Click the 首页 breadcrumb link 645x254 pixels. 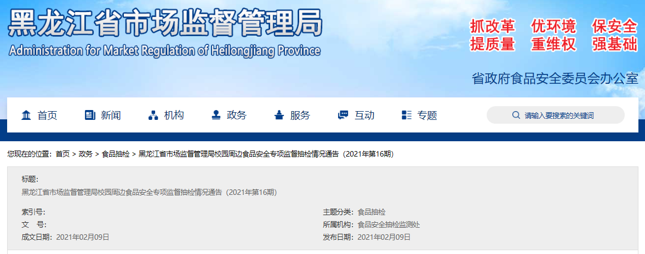(62, 154)
